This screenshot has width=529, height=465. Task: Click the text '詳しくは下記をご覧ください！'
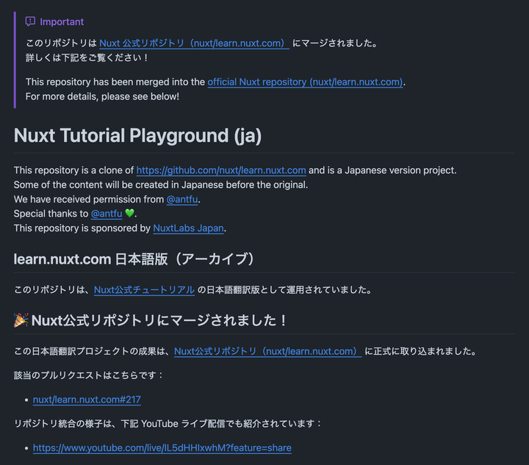coord(87,57)
